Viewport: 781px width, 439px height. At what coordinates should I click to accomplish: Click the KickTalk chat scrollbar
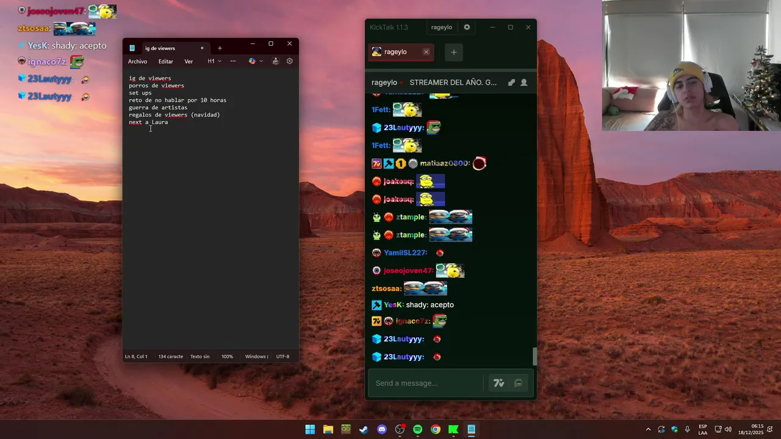(534, 356)
